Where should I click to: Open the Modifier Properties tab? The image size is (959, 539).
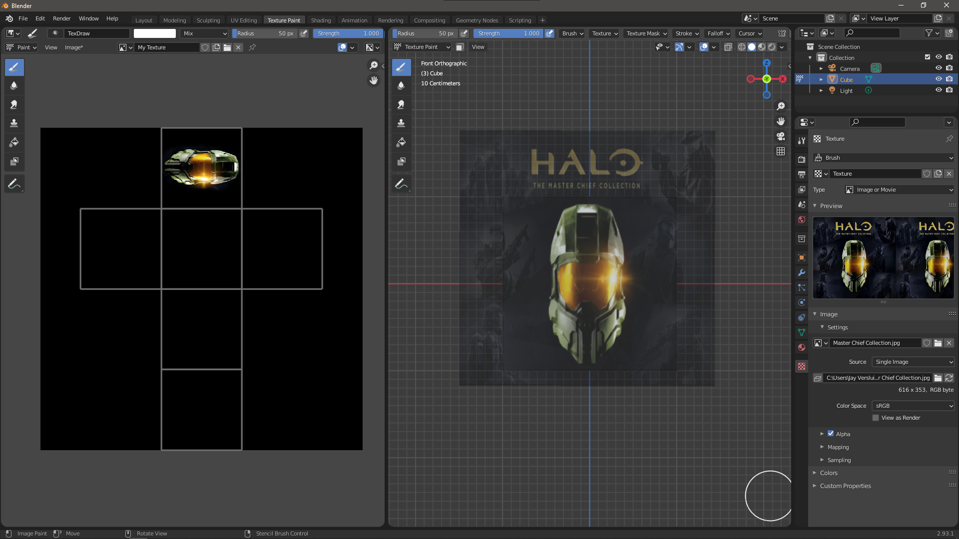802,272
